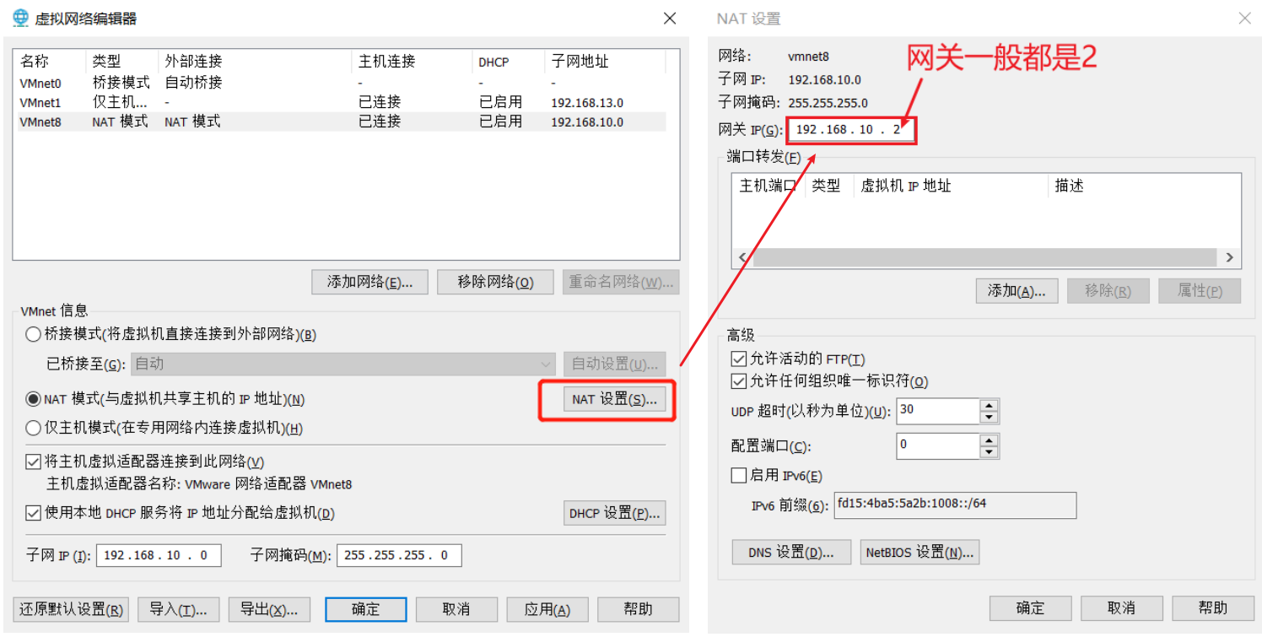Image resolution: width=1262 pixels, height=637 pixels.
Task: Increase 配置端口 value with up arrow
Action: [x=989, y=440]
